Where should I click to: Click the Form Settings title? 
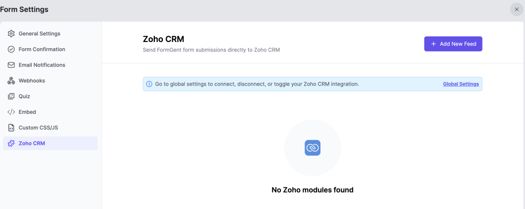pyautogui.click(x=24, y=9)
